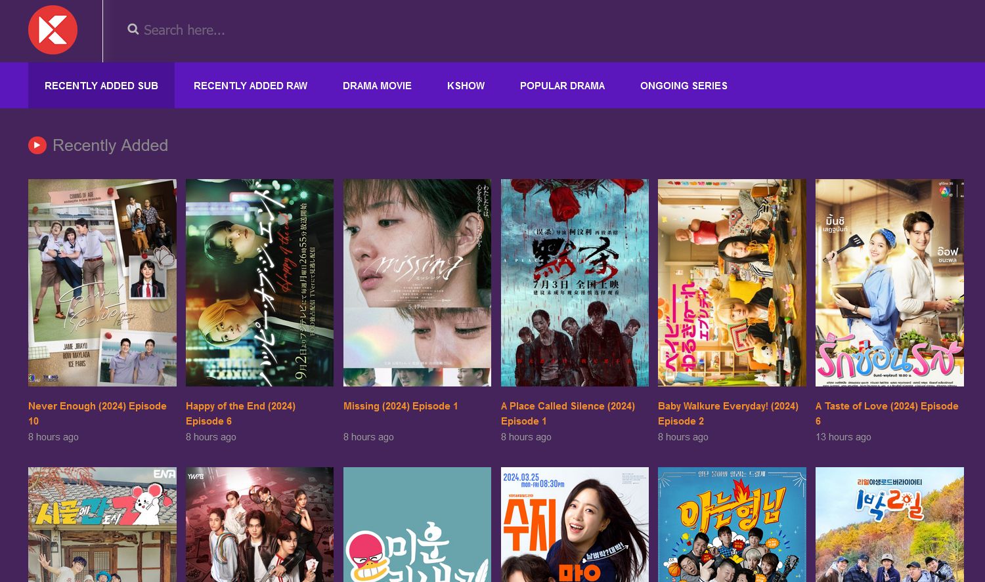Select the Popular Drama tab

pyautogui.click(x=562, y=85)
